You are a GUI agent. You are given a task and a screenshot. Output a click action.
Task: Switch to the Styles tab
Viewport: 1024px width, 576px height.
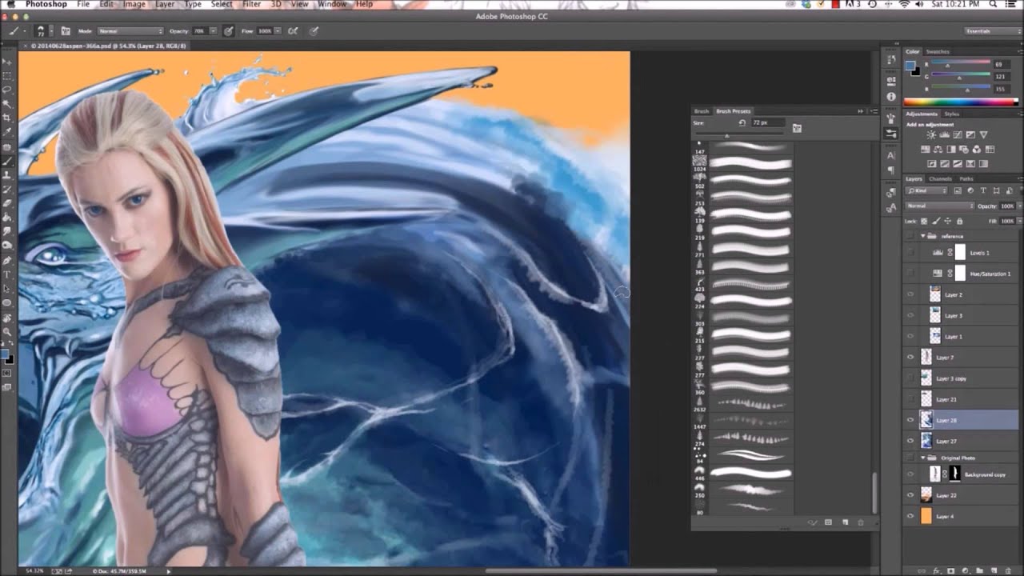[x=951, y=114]
